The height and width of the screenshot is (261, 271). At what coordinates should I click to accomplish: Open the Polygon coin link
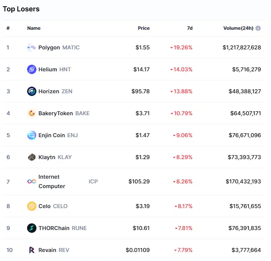49,47
